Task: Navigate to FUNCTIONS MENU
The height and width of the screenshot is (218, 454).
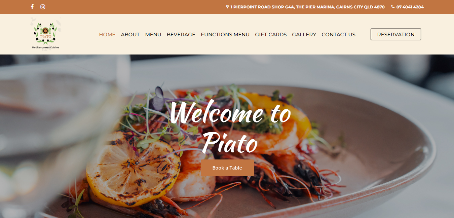Action: tap(225, 35)
